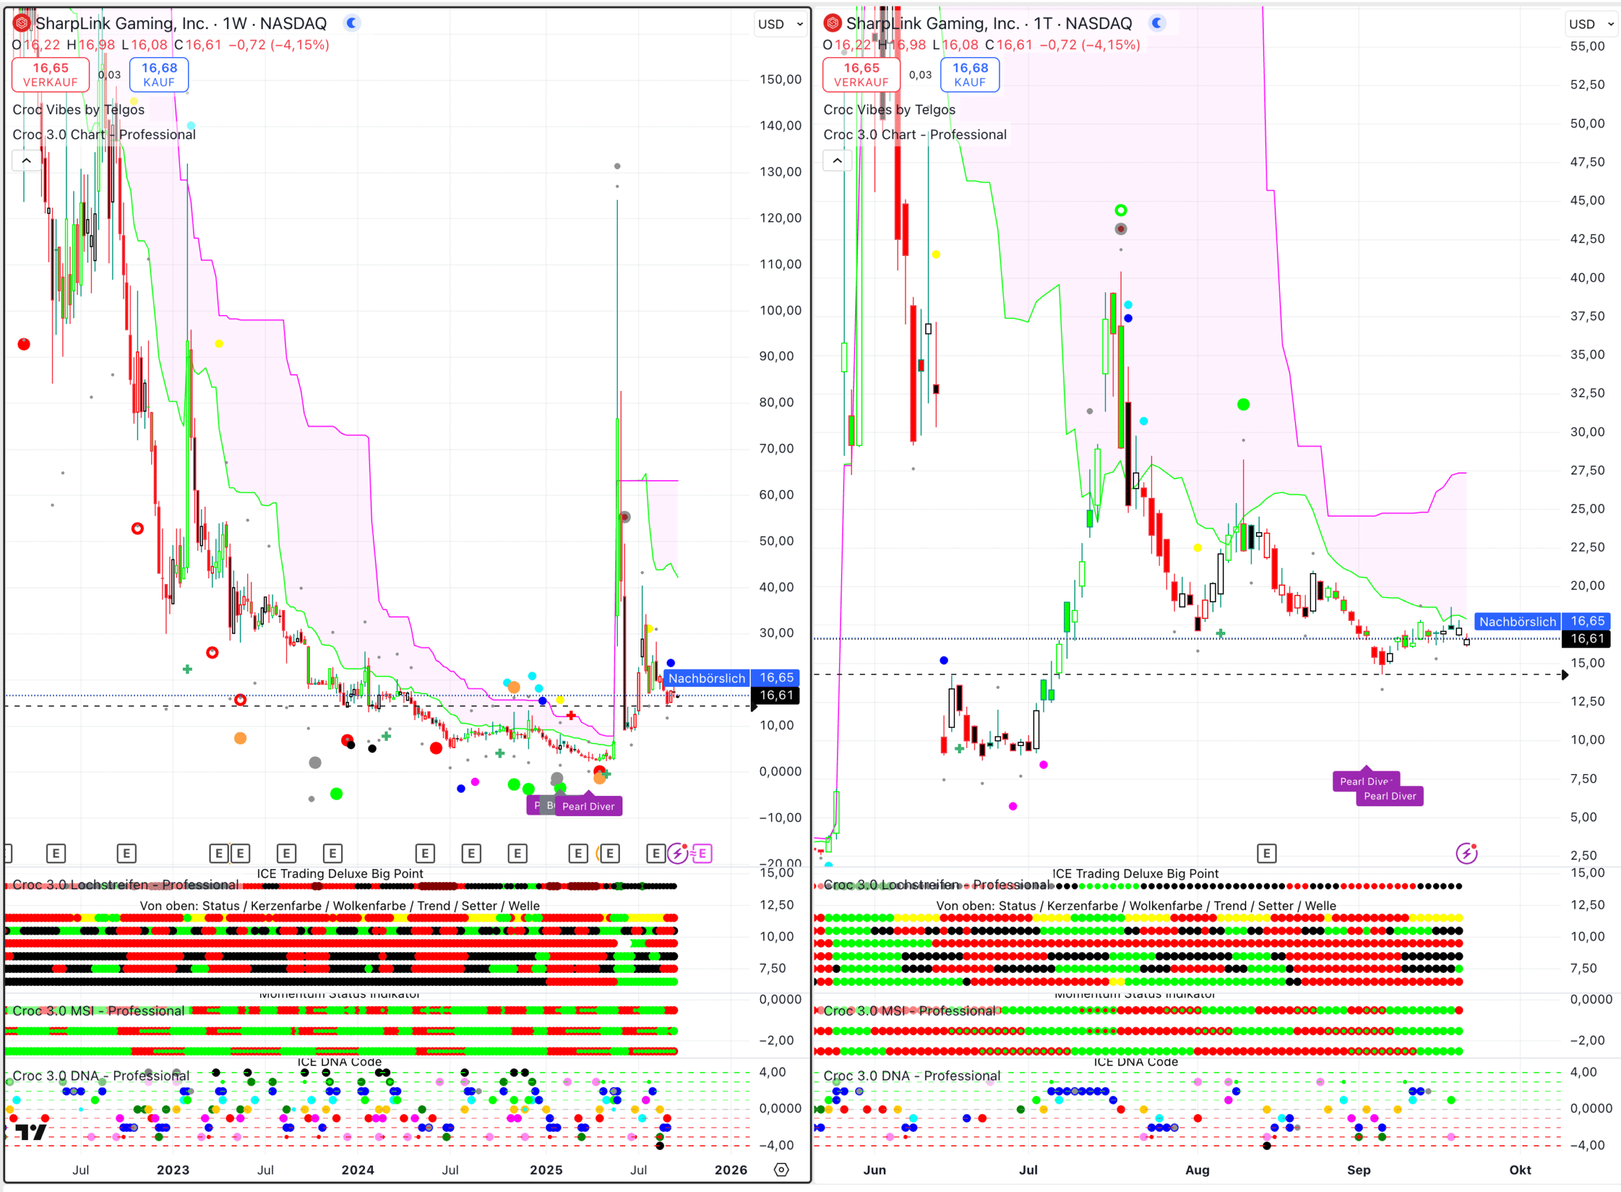Collapse the indicator legend in the left chart

(x=27, y=160)
